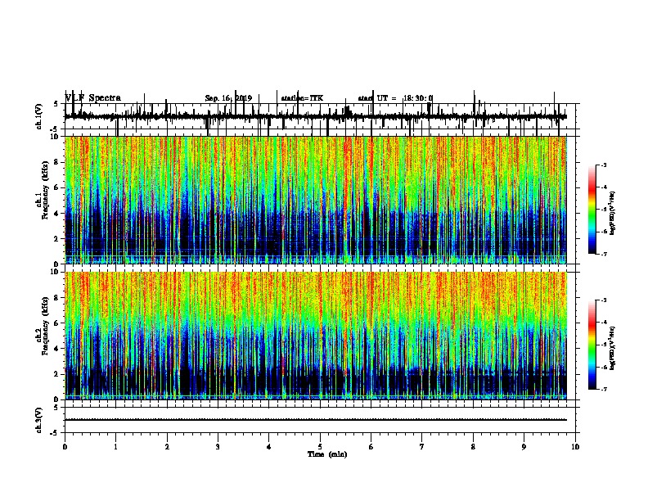Click the ch.1 colorbar log(PSD) unit label

click(613, 214)
